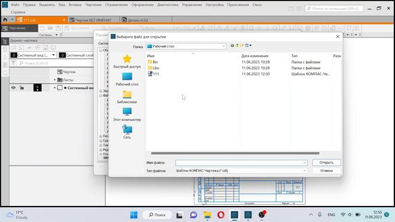Click the horizontal scrollbar in file list
Viewport: 395px width, 222px height.
pos(235,153)
